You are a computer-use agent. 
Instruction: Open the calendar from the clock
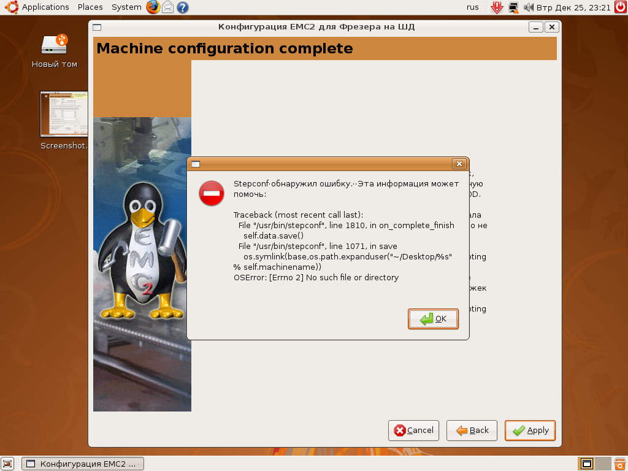(573, 7)
